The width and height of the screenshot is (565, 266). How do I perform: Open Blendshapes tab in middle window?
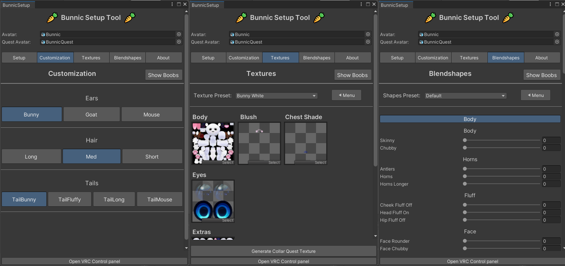tap(317, 57)
